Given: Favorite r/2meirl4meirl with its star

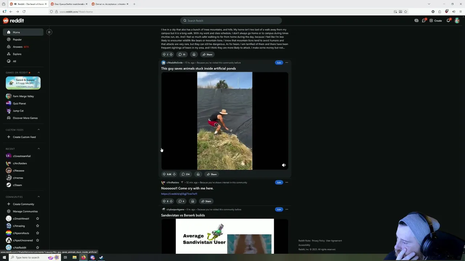Looking at the screenshot, I should [x=37, y=219].
